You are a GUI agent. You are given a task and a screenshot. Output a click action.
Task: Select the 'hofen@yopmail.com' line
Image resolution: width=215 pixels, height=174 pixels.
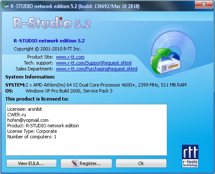28,120
